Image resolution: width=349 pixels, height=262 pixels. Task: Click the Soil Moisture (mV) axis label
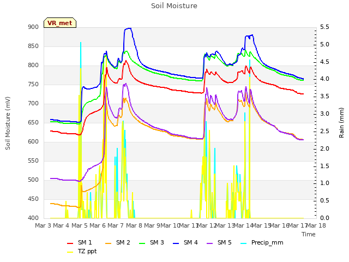point(8,123)
